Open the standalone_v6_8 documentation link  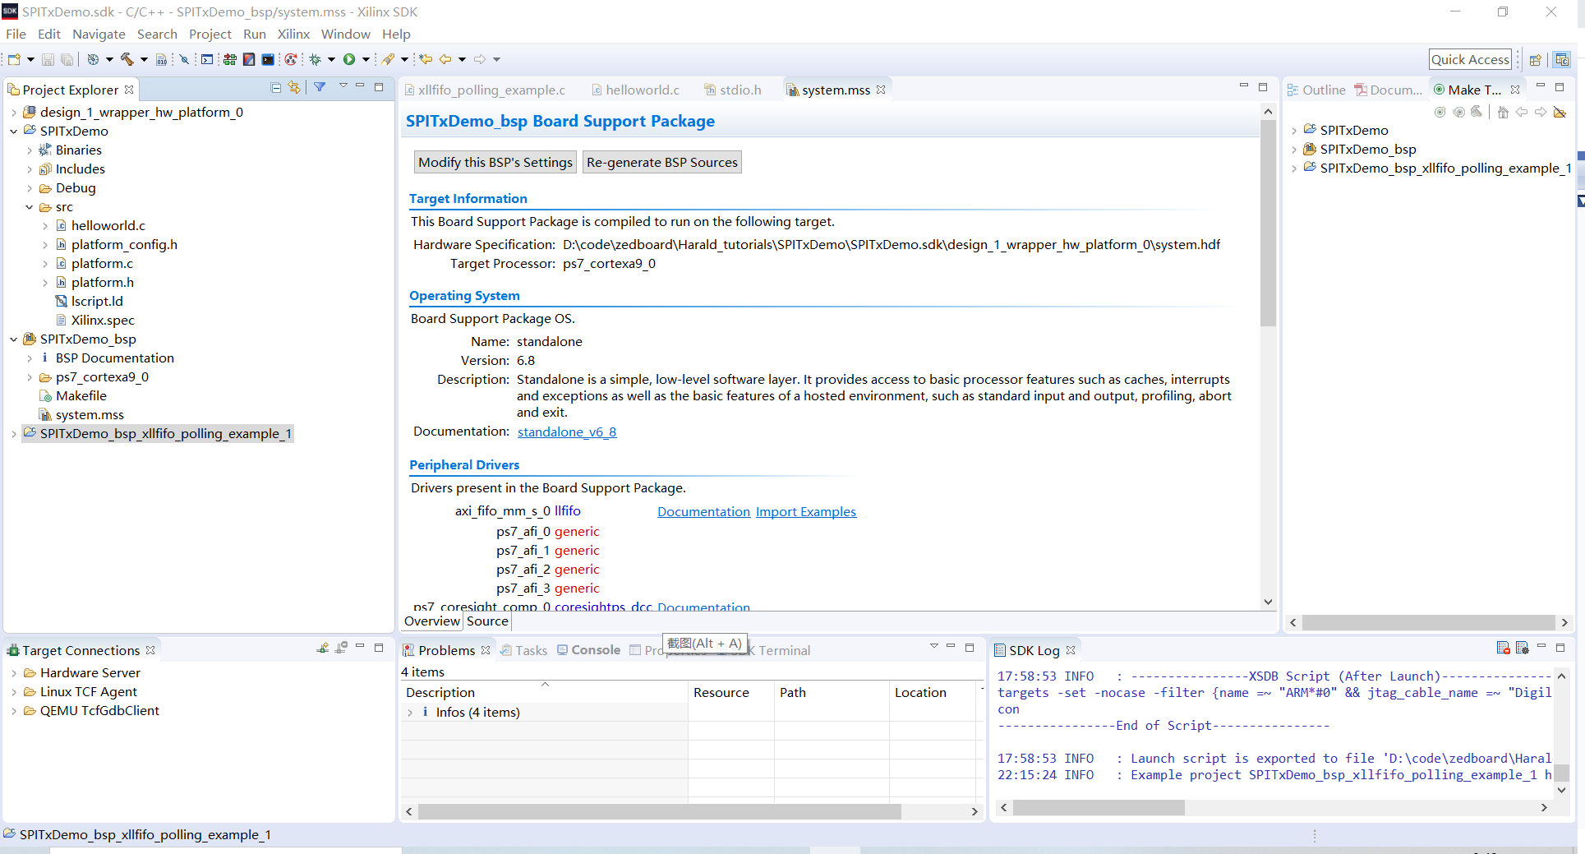click(x=567, y=432)
